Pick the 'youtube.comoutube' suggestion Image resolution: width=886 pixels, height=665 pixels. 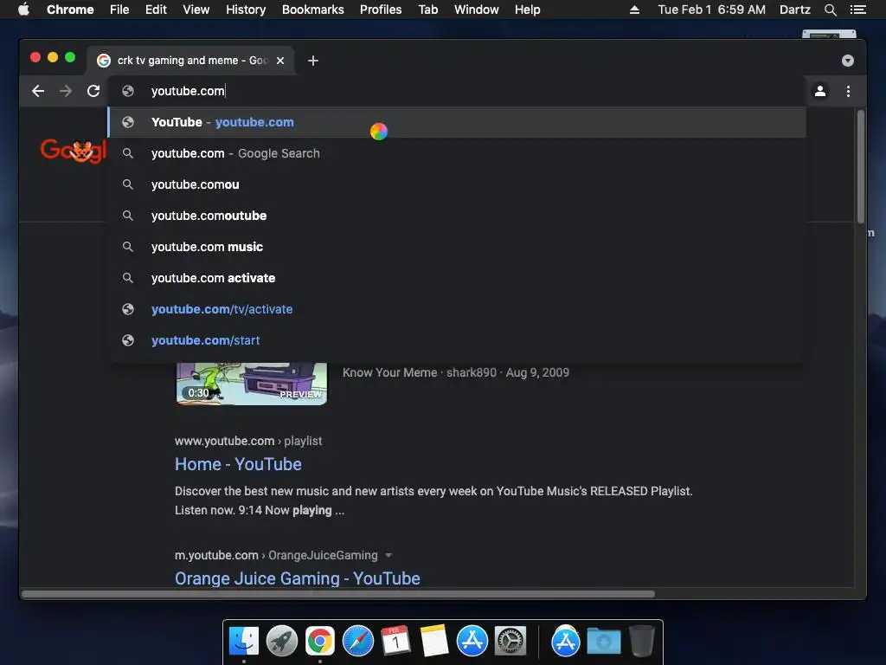457,216
